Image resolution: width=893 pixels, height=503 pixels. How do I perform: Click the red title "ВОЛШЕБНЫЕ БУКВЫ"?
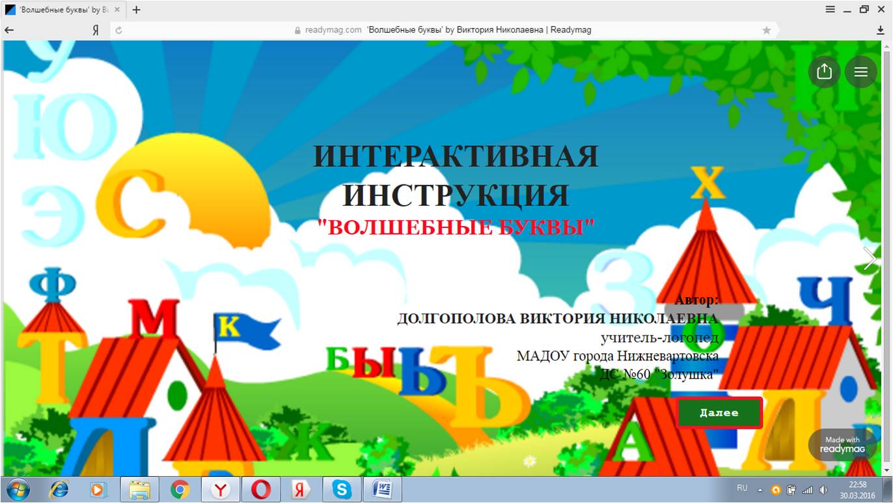click(456, 227)
